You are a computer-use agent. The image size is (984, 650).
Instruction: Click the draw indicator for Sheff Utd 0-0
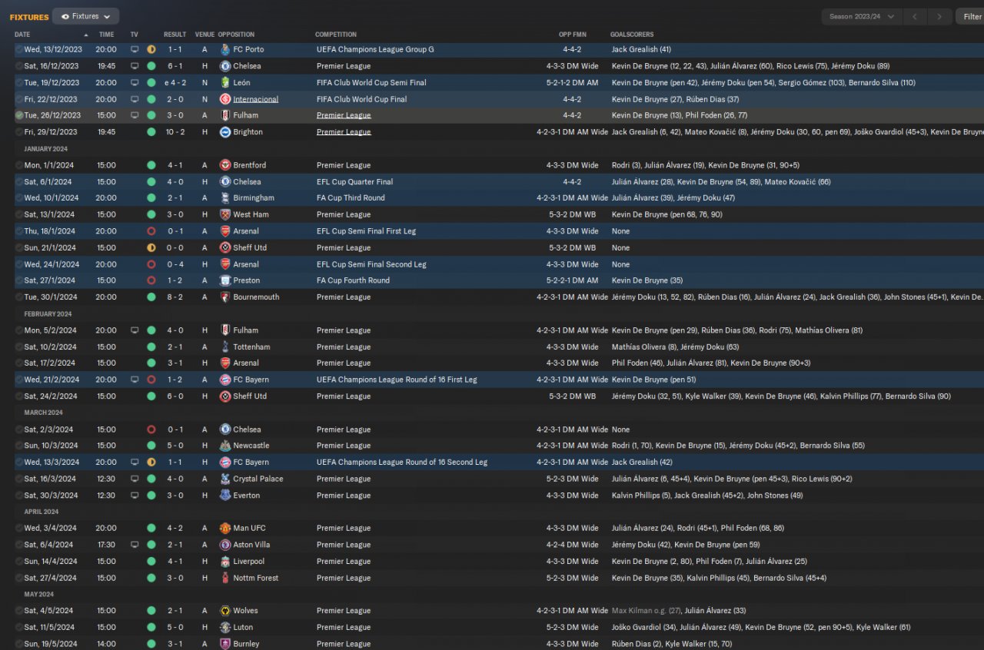point(151,247)
